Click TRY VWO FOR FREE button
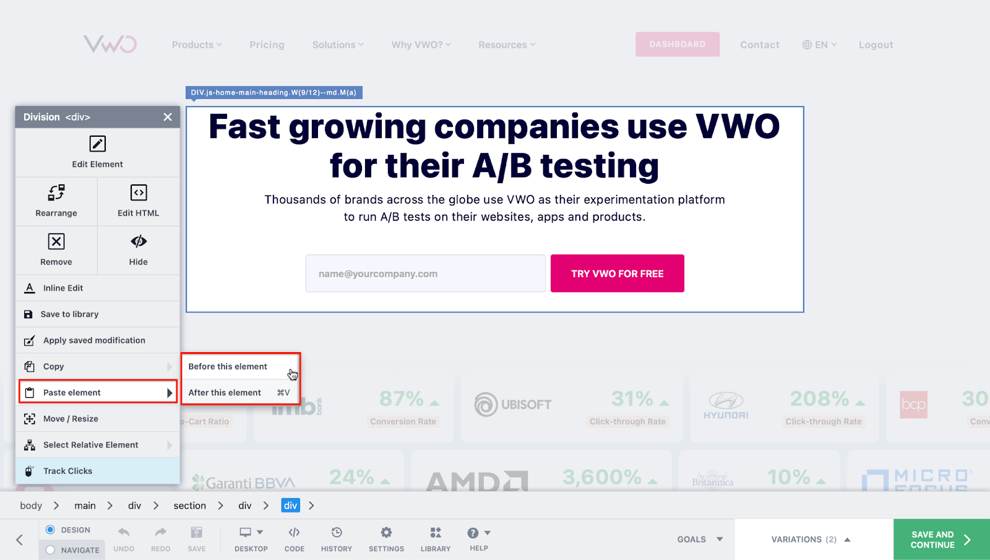This screenshot has height=560, width=990. (x=618, y=274)
